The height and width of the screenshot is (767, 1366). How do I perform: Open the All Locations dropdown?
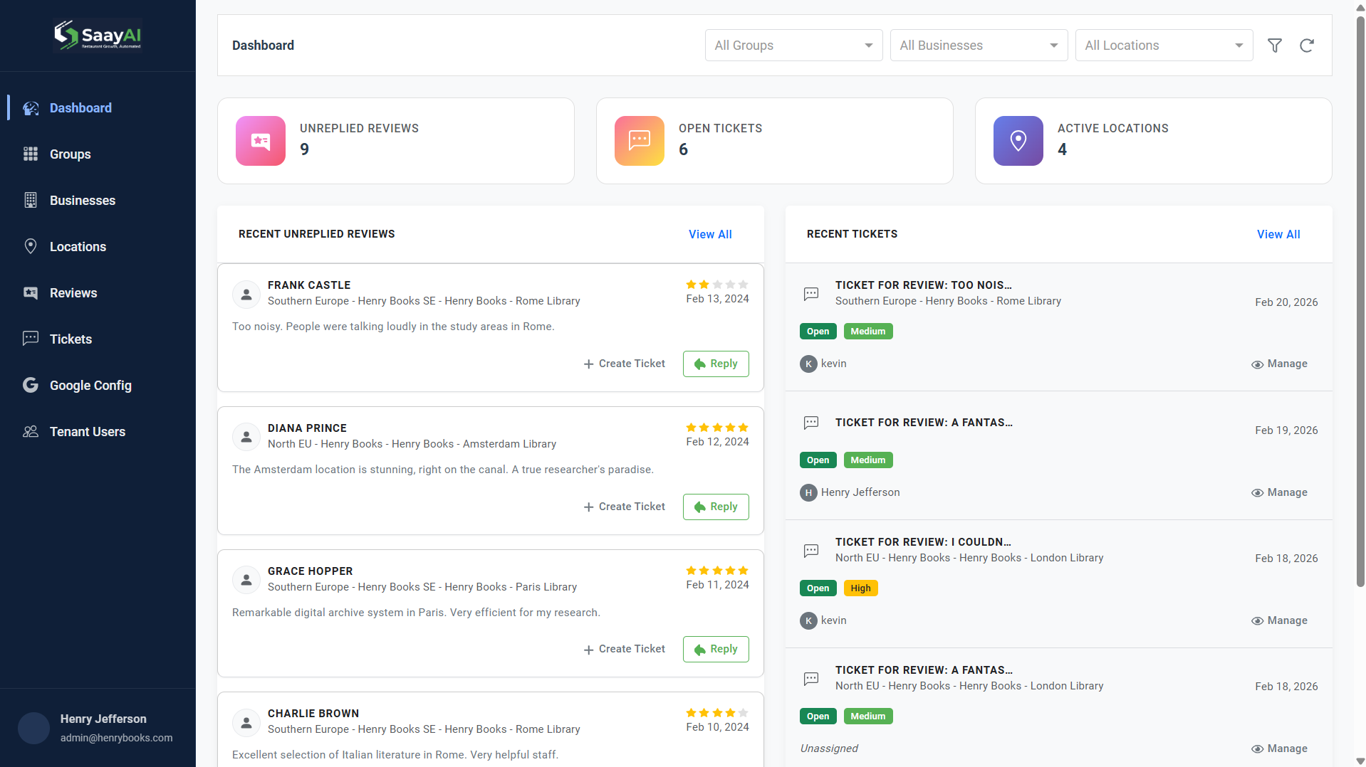[x=1163, y=45]
